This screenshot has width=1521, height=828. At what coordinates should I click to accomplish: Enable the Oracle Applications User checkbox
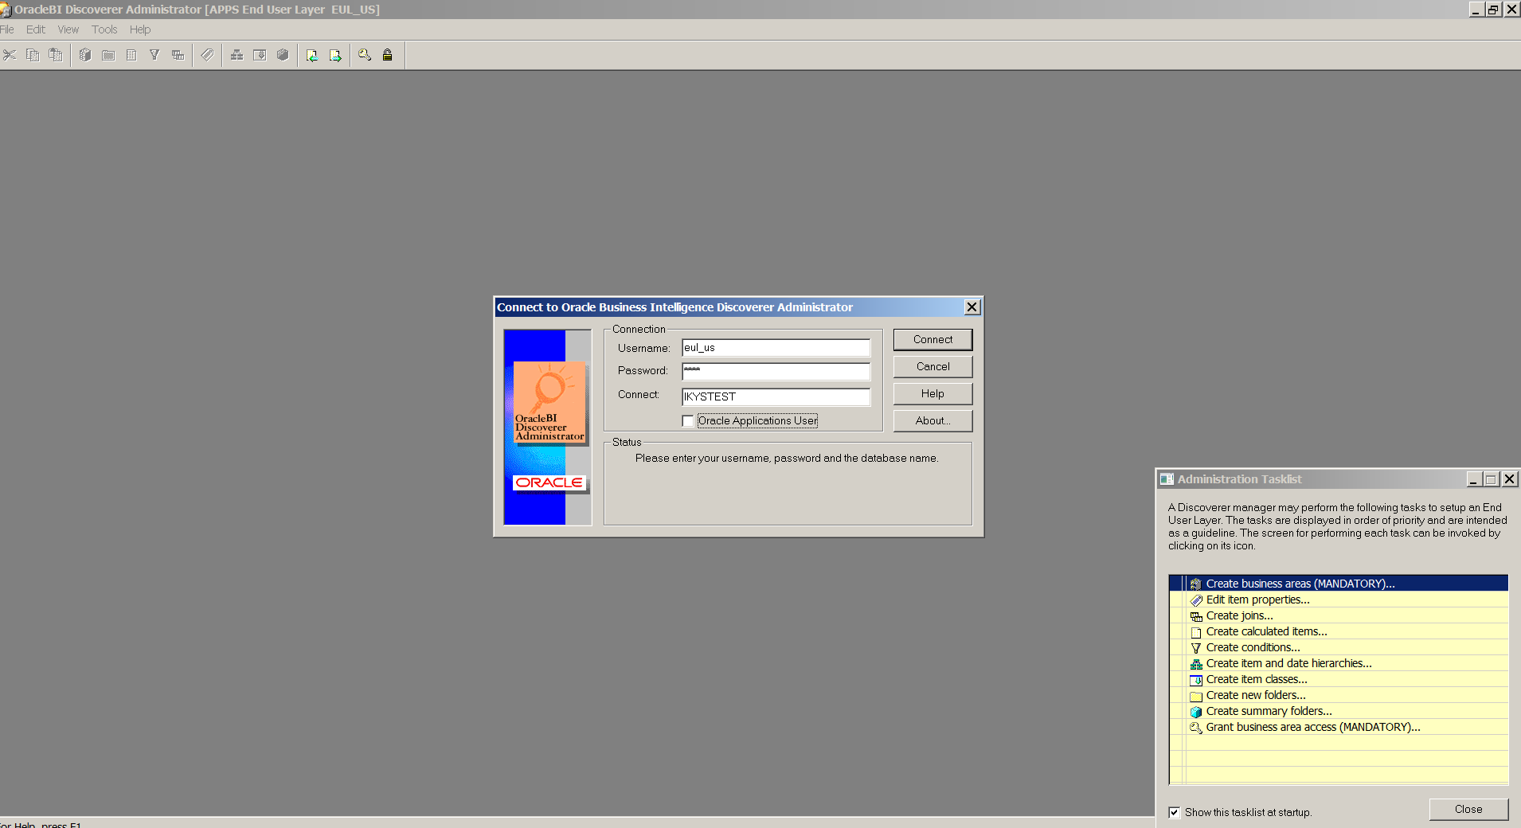[688, 421]
